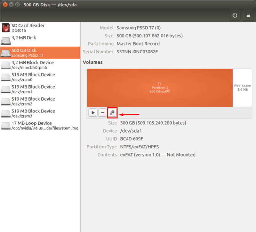Select the /dev/zram3 block device
Screen dimensions: 256x232
[x=40, y=113]
